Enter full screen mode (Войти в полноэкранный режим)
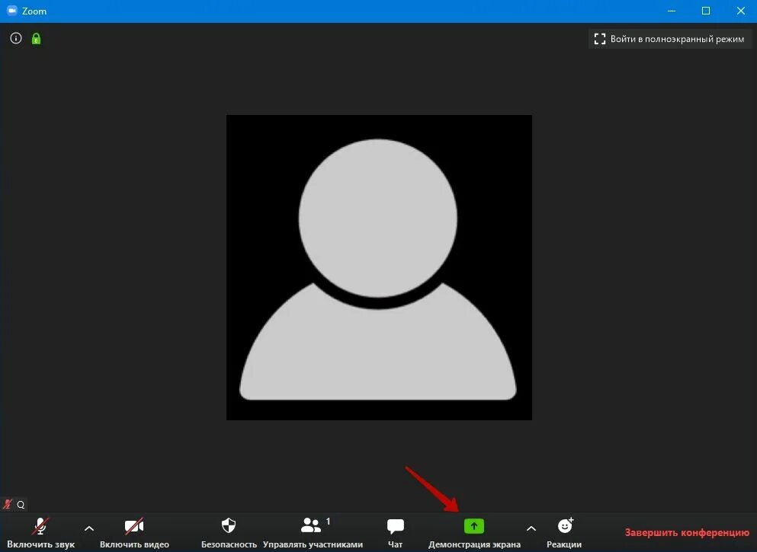Image resolution: width=757 pixels, height=552 pixels. [x=669, y=39]
